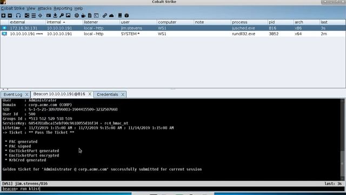Sort sessions by pid column
This screenshot has height=195, width=346.
[x=281, y=22]
